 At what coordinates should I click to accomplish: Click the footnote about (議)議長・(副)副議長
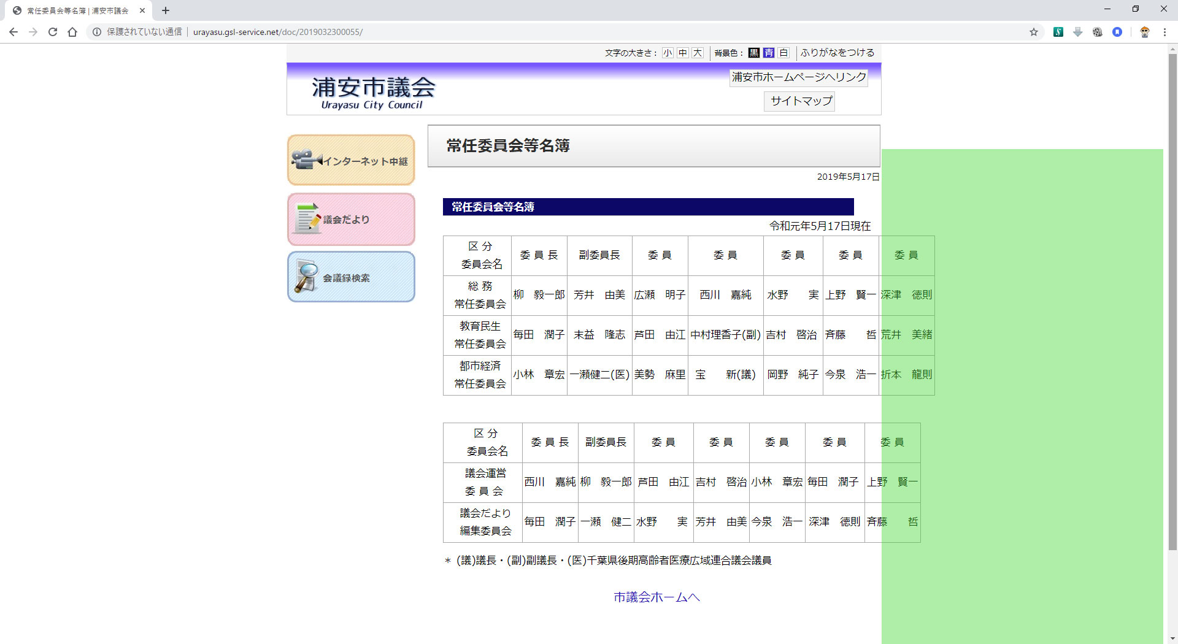pyautogui.click(x=608, y=561)
